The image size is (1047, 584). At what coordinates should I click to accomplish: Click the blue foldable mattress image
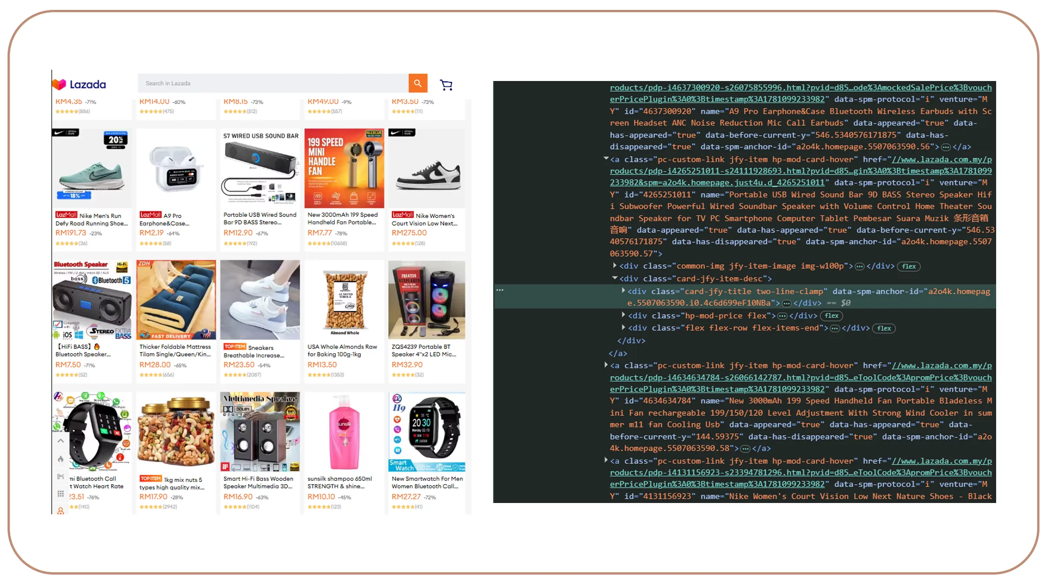point(176,300)
